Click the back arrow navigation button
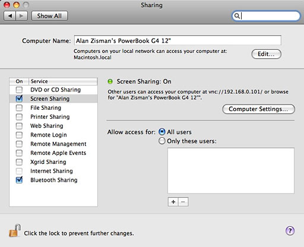The image size is (304, 247). 9,16
